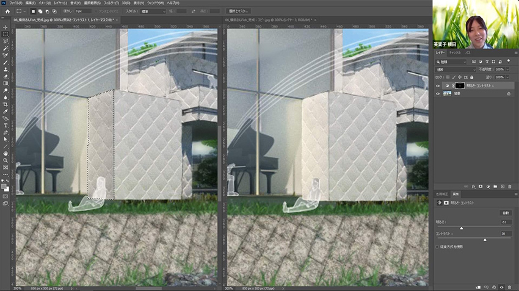Select the Move tool in the toolbar

coord(5,27)
